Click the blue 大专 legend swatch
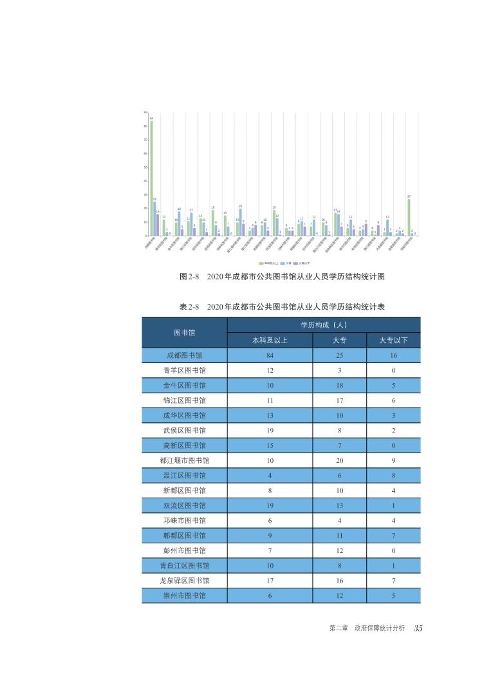Viewport: 484px width, 674px height. click(283, 263)
